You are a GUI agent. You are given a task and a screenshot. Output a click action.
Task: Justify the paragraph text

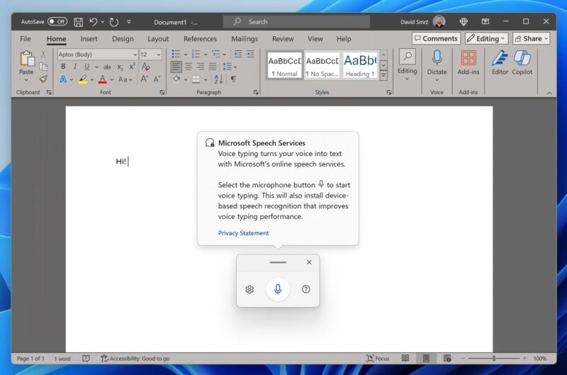pos(213,67)
